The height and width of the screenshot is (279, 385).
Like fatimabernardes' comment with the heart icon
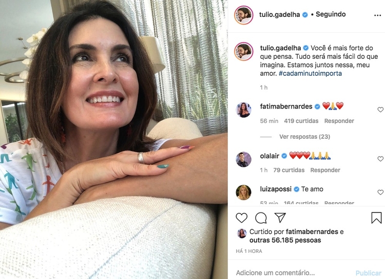point(380,110)
